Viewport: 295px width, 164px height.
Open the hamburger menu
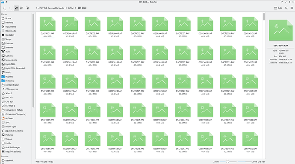tap(292, 8)
